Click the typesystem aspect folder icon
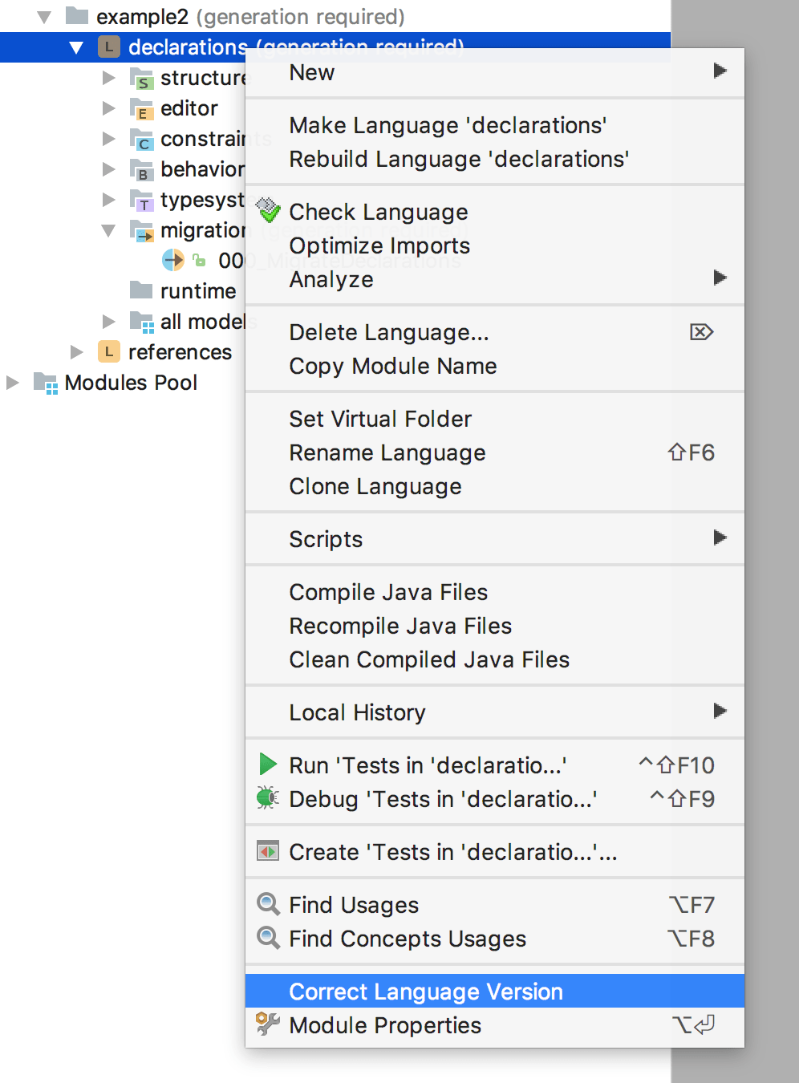The image size is (799, 1083). pos(141,201)
